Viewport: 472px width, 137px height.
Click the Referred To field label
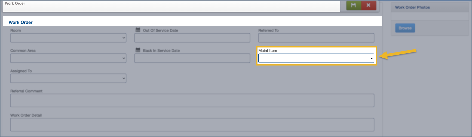268,30
